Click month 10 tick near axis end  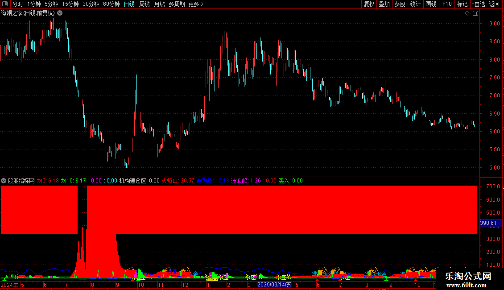click(x=417, y=285)
